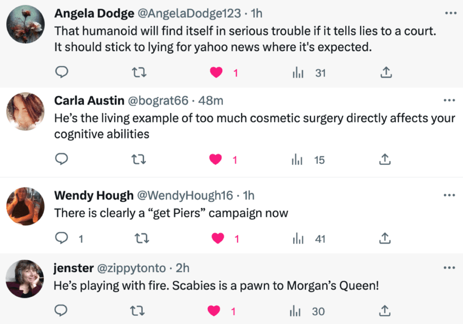Expand more menu on Carla Austin's tweet
Viewport: 463px width, 324px height.
pos(449,100)
